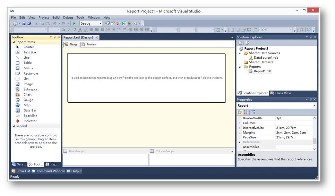Open the grouping pane options dropdown arrow
This screenshot has width=335, height=196.
coord(232,151)
